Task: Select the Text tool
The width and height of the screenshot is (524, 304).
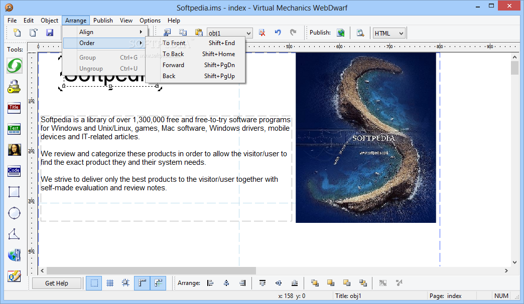Action: tap(15, 129)
